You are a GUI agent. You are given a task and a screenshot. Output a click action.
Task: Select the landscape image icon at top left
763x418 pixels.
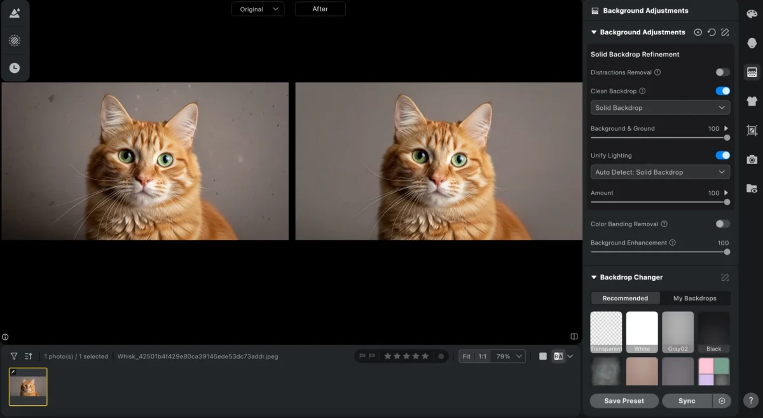tap(15, 13)
